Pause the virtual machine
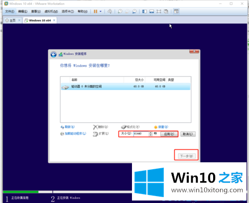Viewport: 249px width, 203px height. pyautogui.click(x=96, y=11)
